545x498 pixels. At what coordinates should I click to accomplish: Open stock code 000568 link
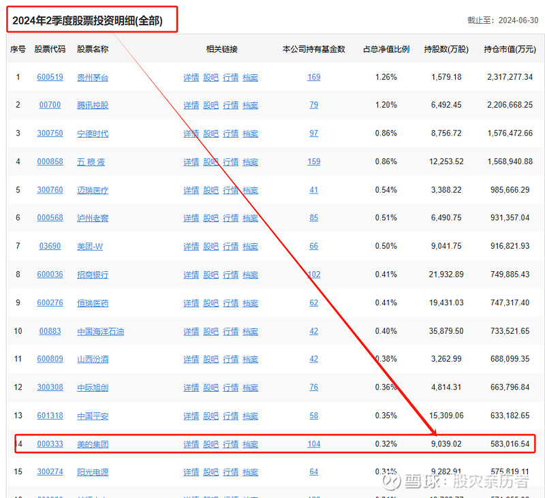point(50,218)
